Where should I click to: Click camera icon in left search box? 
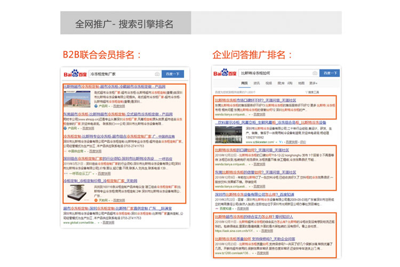157,74
